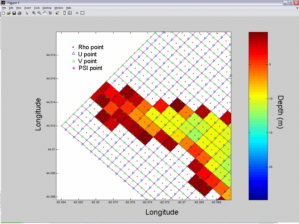The image size is (299, 224).
Task: Open the Window menu
Action: 59,8
